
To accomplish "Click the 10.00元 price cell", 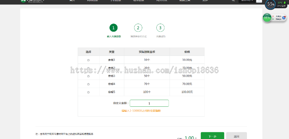I will coord(187,60).
